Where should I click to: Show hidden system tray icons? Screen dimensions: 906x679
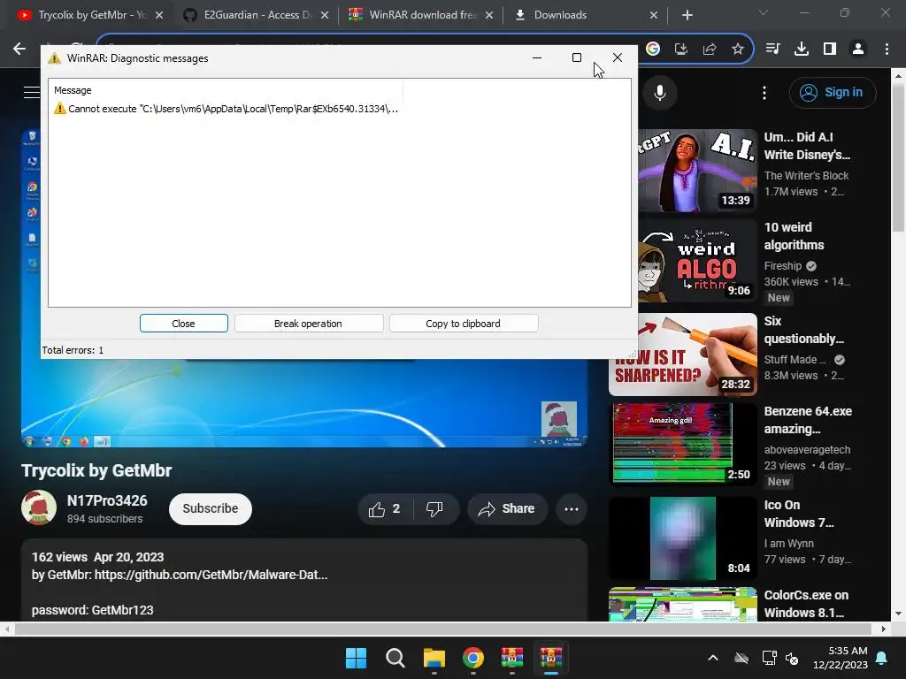tap(713, 658)
